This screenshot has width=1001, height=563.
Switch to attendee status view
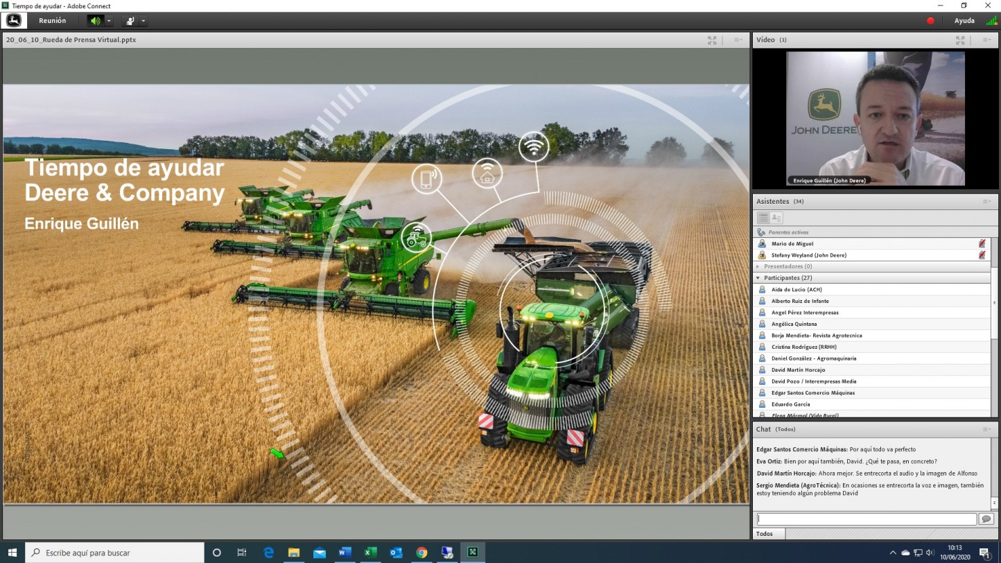click(776, 218)
